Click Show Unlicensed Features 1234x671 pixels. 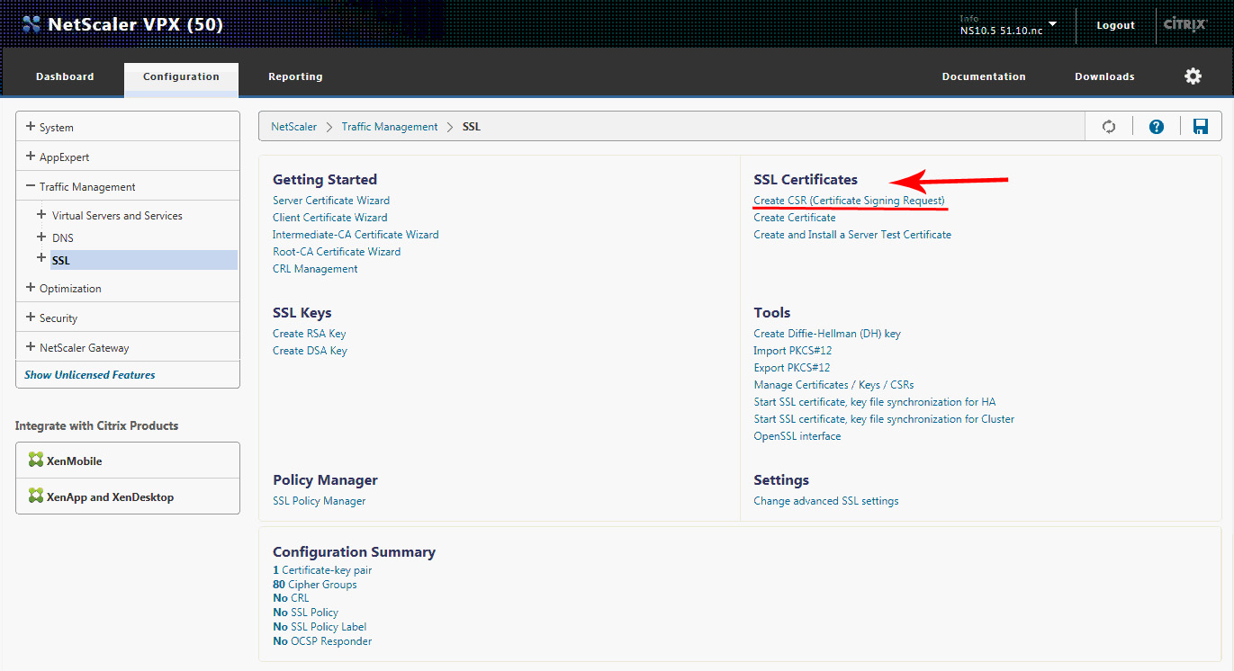tap(90, 375)
